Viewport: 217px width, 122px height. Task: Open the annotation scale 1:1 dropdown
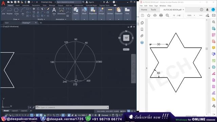(x=82, y=115)
